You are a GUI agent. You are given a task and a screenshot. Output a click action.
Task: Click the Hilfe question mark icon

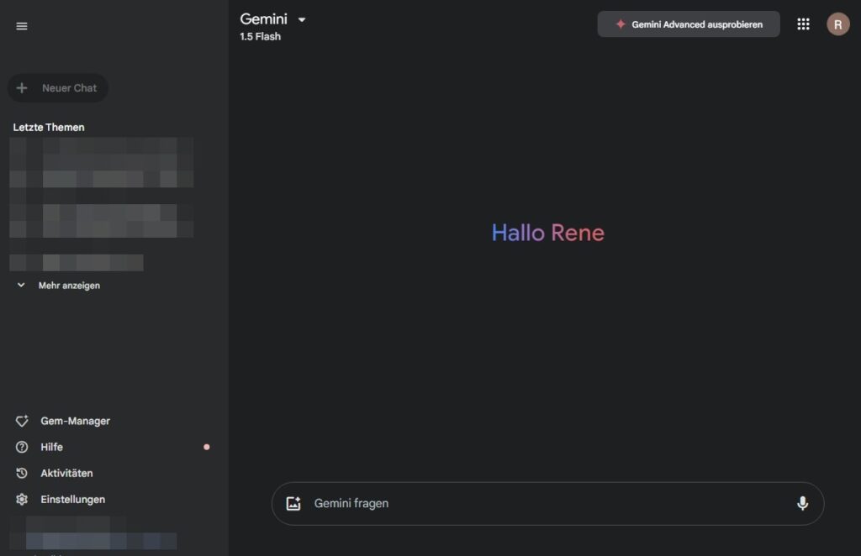23,447
